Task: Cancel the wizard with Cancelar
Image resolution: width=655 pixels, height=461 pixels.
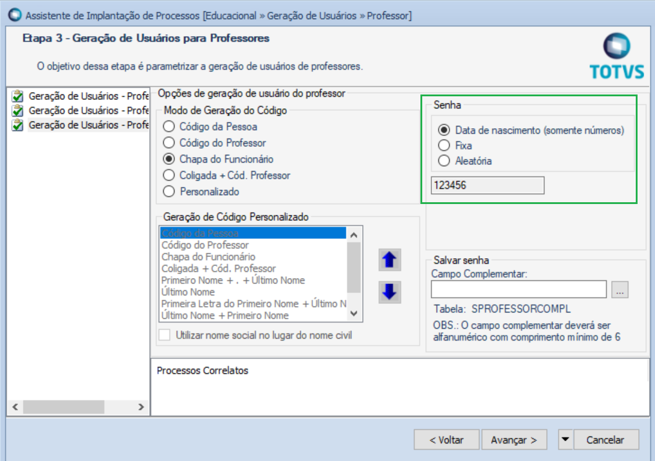Action: [x=606, y=440]
